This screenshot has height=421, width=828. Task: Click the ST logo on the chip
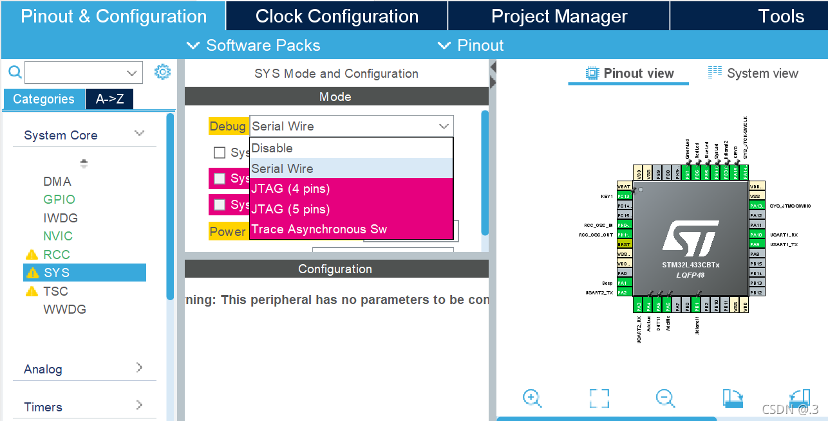coord(690,238)
